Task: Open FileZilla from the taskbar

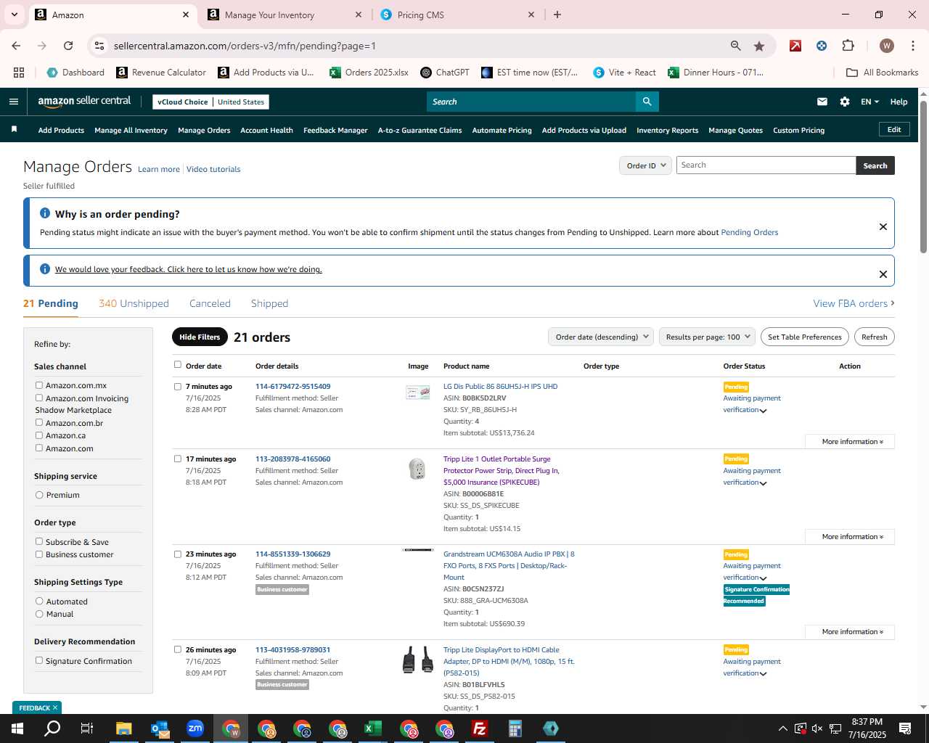Action: [480, 728]
